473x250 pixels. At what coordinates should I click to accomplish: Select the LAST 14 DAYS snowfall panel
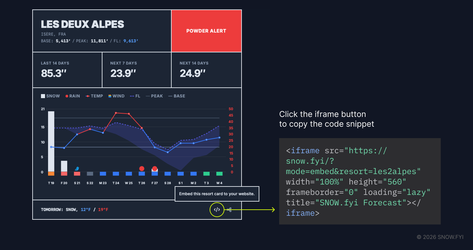tap(67, 70)
